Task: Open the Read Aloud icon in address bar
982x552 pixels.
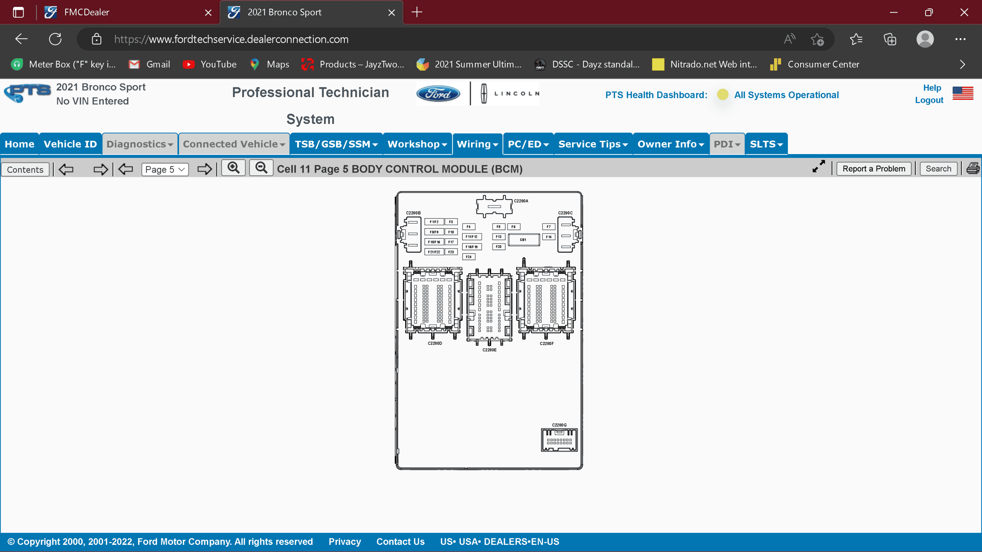Action: click(x=790, y=39)
